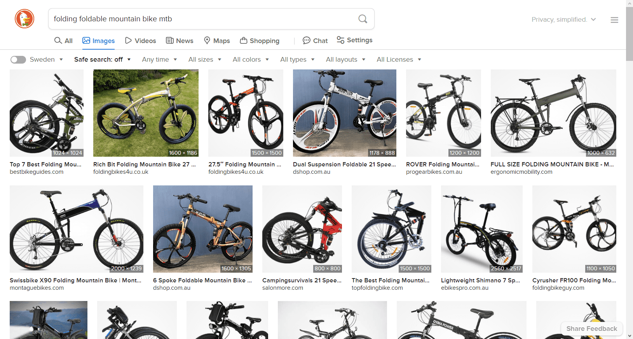Click the Share Feedback button

tap(591, 329)
